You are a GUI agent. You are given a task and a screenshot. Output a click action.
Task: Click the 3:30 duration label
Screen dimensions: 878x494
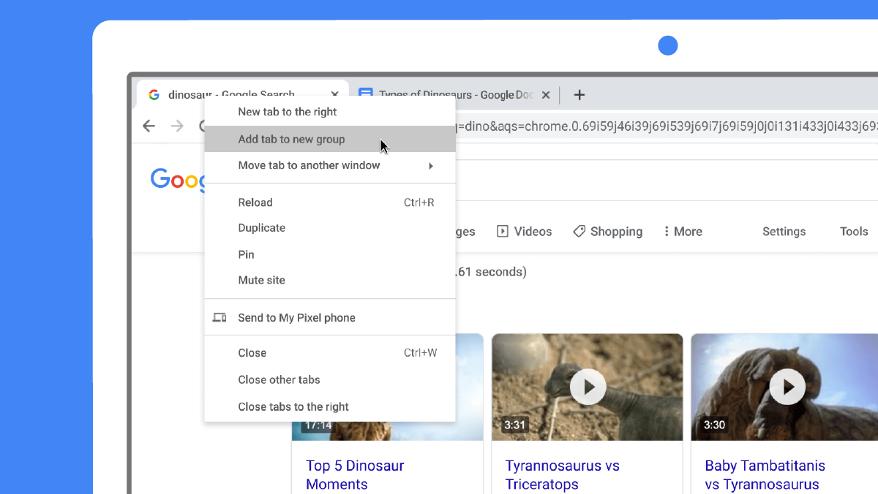714,425
